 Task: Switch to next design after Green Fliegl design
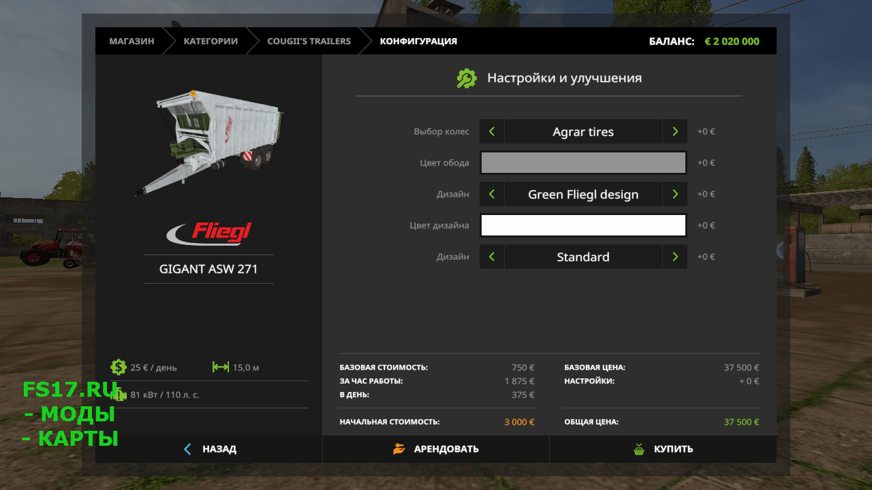pos(674,194)
